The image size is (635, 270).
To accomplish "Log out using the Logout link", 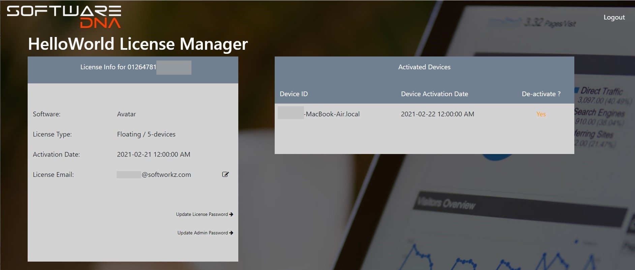I will [x=614, y=17].
